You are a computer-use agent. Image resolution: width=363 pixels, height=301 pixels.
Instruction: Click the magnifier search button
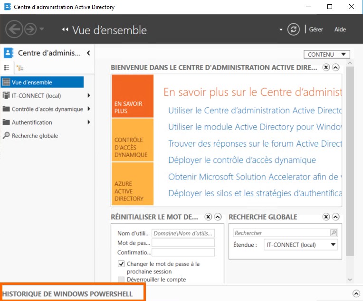pos(334,232)
